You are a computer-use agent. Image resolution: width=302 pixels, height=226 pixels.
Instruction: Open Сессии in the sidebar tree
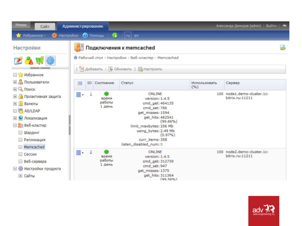click(x=30, y=154)
